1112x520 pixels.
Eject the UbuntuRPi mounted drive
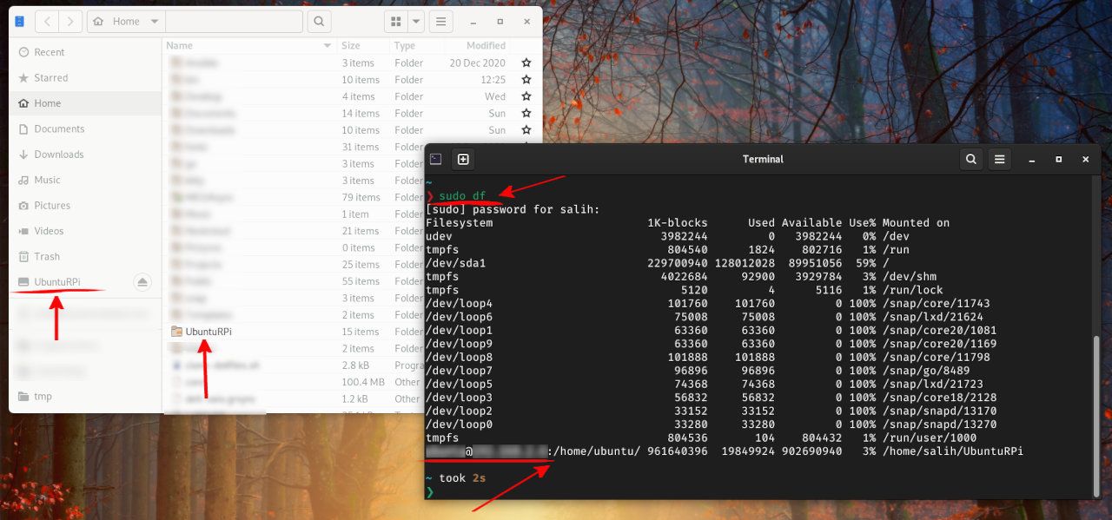coord(143,282)
